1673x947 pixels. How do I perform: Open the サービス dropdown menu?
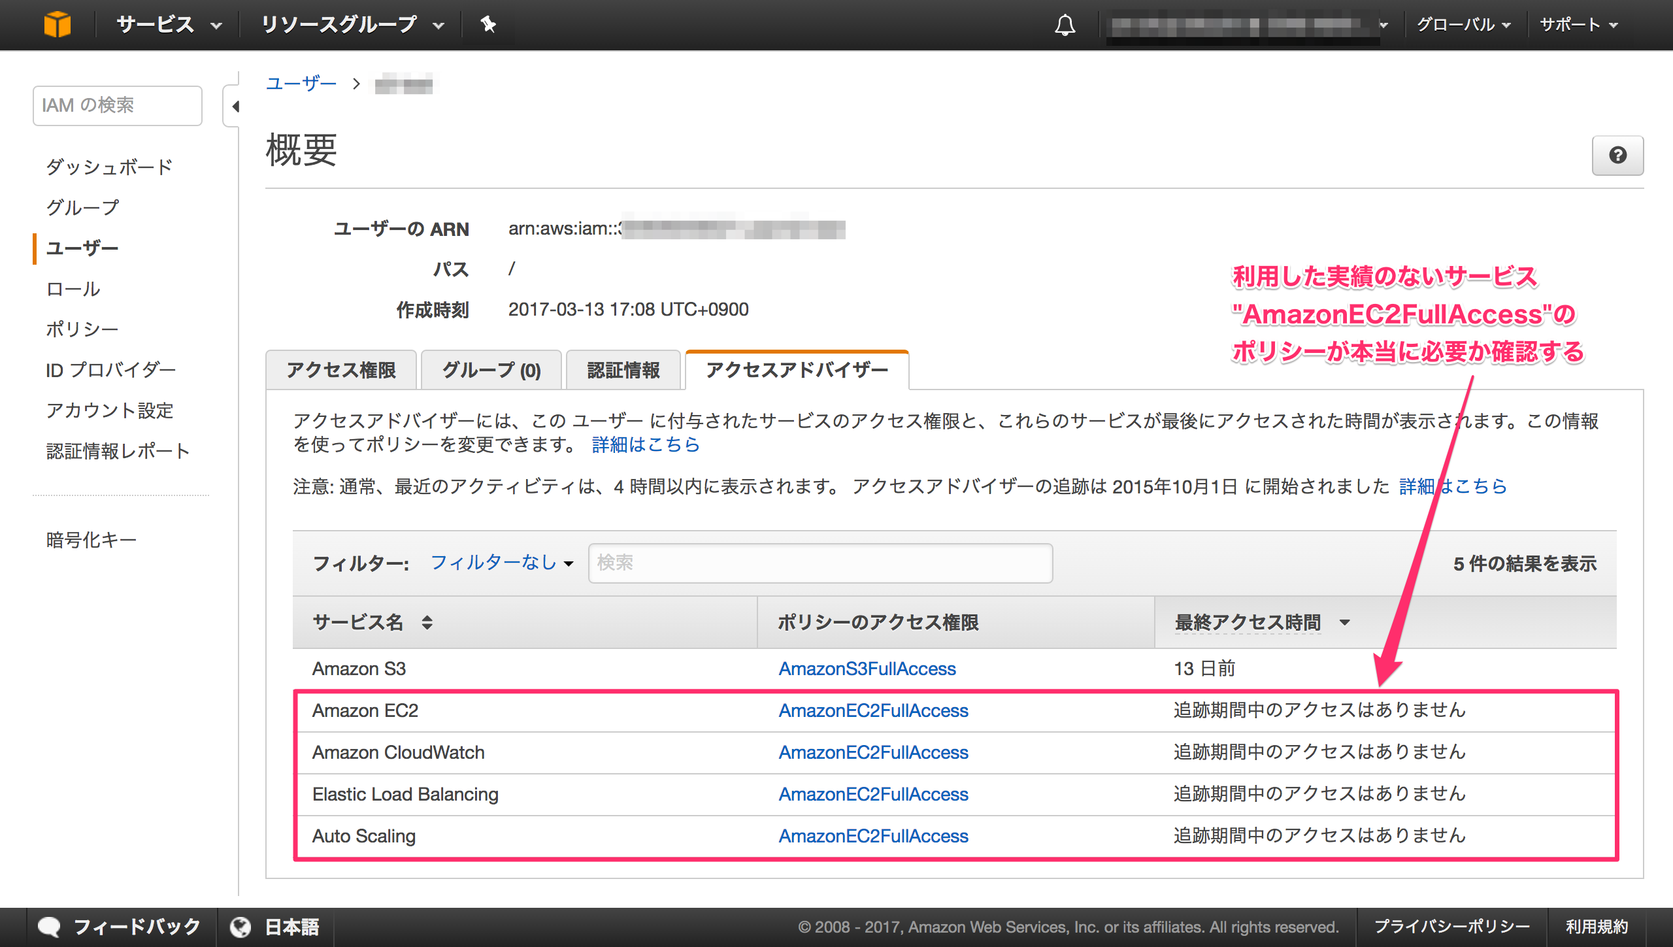point(169,25)
